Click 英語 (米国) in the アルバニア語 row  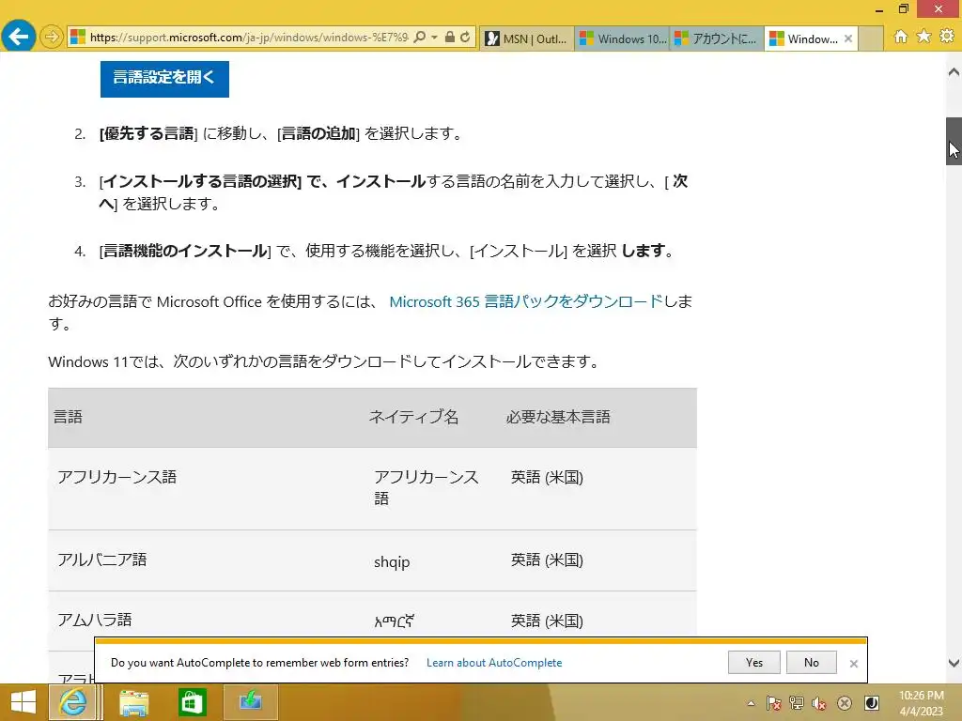(547, 560)
